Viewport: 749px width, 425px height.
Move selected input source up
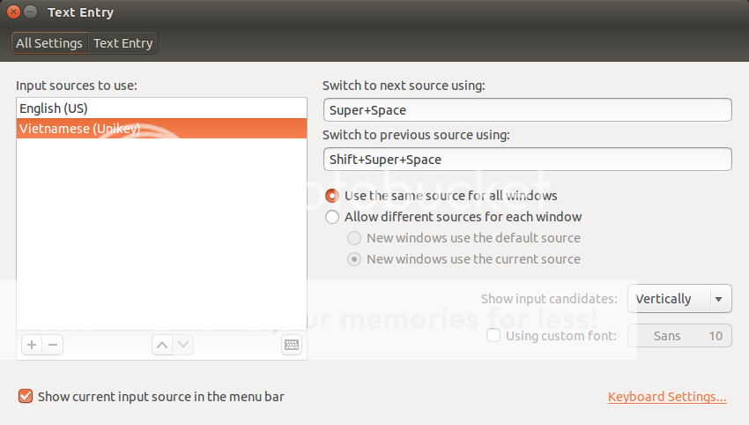[x=161, y=346]
